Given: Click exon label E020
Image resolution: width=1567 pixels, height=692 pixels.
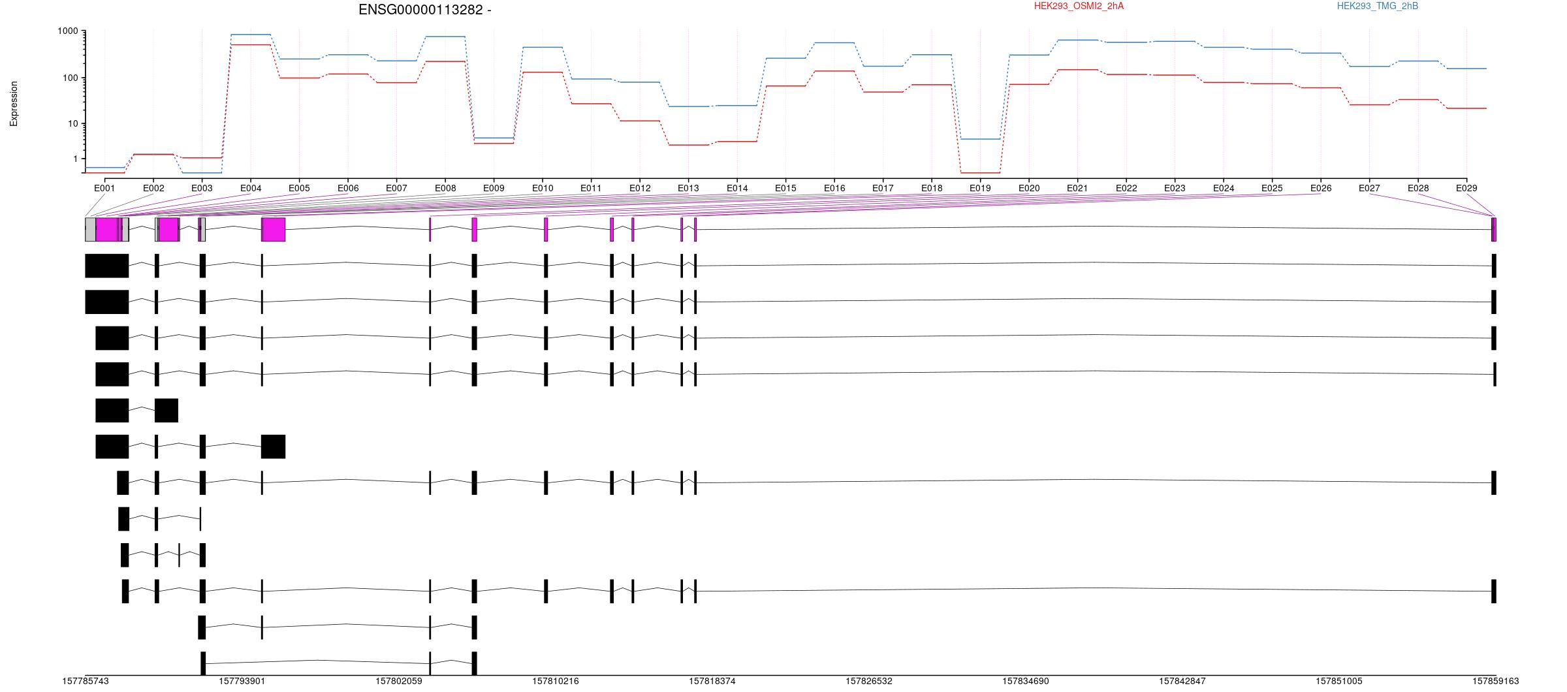Looking at the screenshot, I should pos(1029,188).
